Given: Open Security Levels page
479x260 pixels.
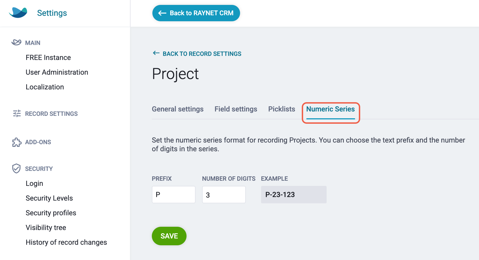Looking at the screenshot, I should coord(49,198).
